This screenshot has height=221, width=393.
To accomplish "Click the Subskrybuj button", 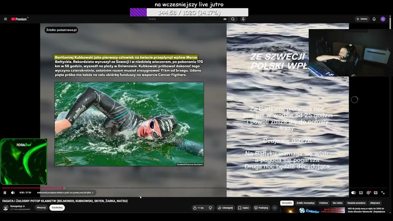I will [x=57, y=207].
